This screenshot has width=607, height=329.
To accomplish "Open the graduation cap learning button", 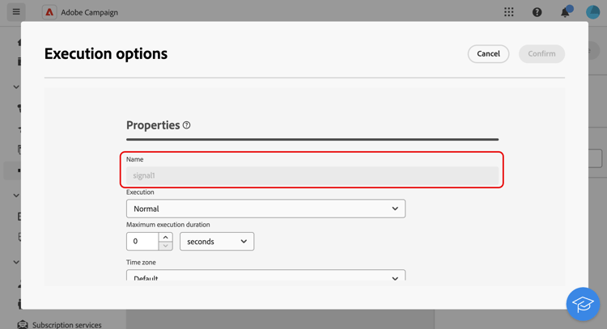I will point(583,304).
